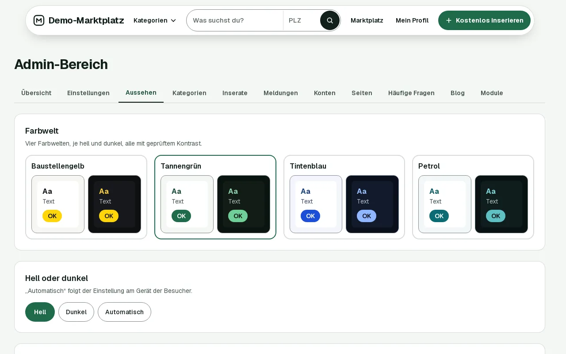Switch to the Einstellungen tab

[x=88, y=93]
